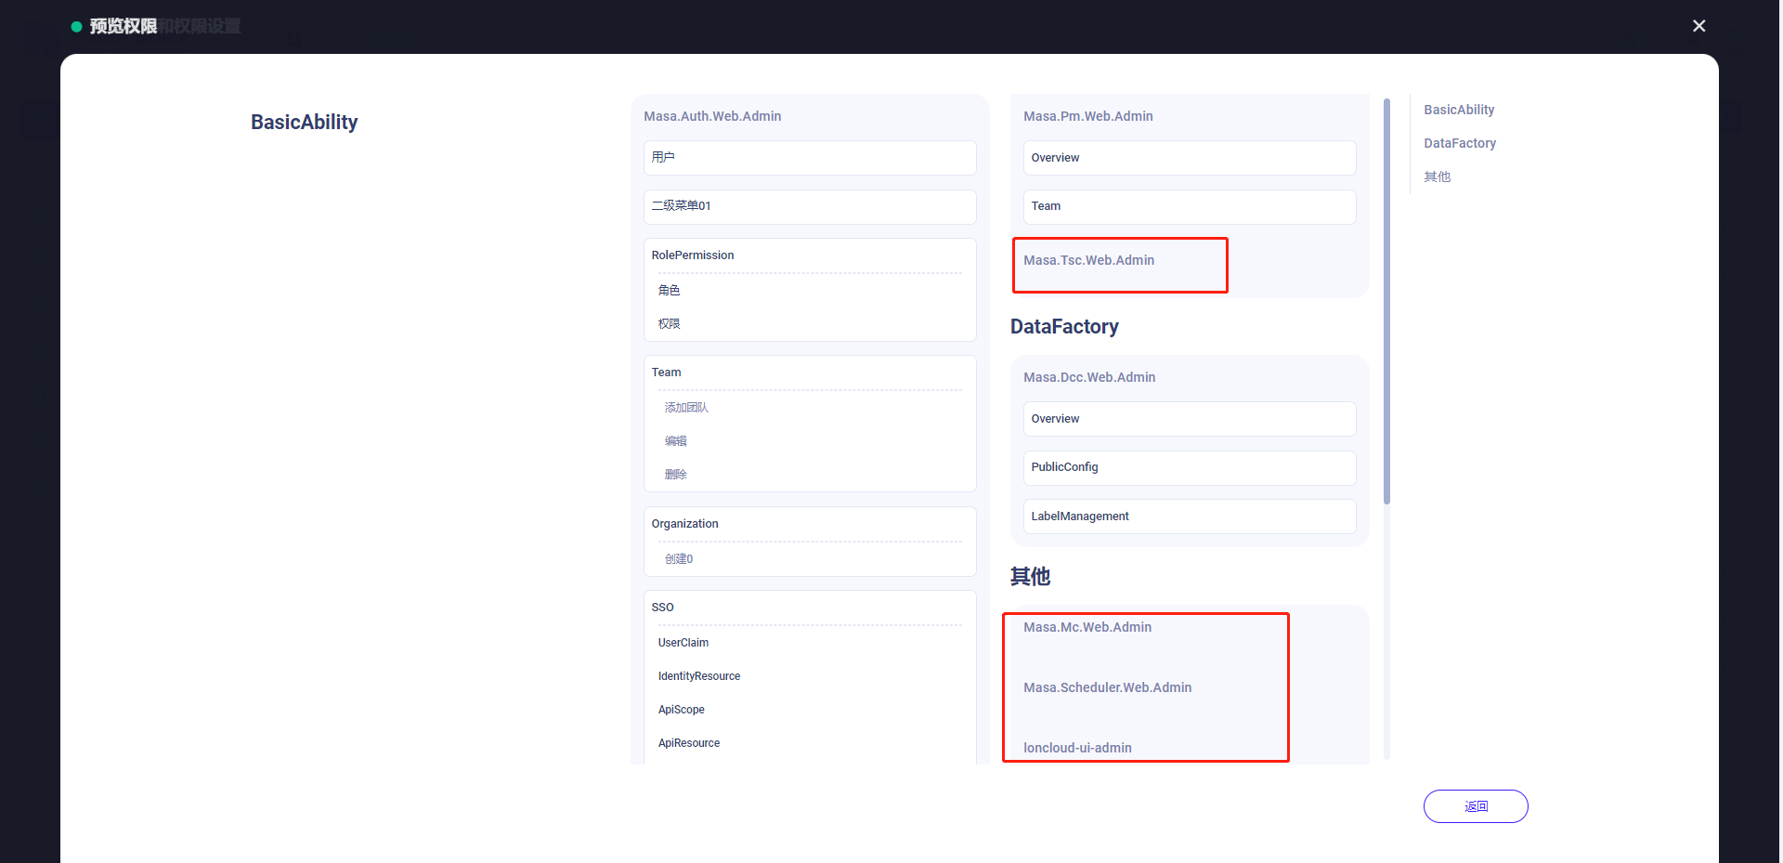This screenshot has height=863, width=1783.
Task: Select 用户 under Masa.Auth.Web.Admin
Action: click(x=809, y=157)
